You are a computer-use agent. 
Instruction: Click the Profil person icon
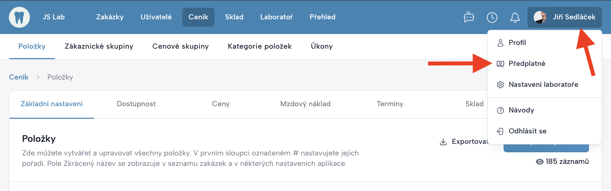point(500,43)
